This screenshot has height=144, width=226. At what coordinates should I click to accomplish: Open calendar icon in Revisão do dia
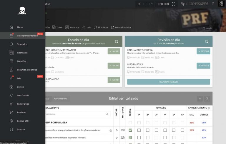click(207, 41)
